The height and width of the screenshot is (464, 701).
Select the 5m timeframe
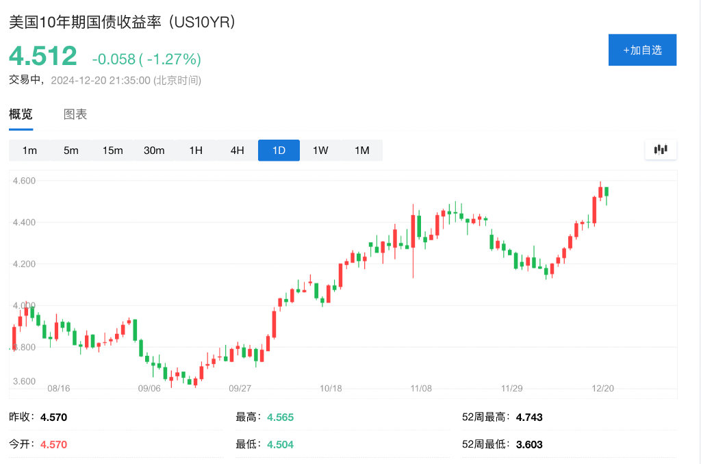[x=71, y=150]
